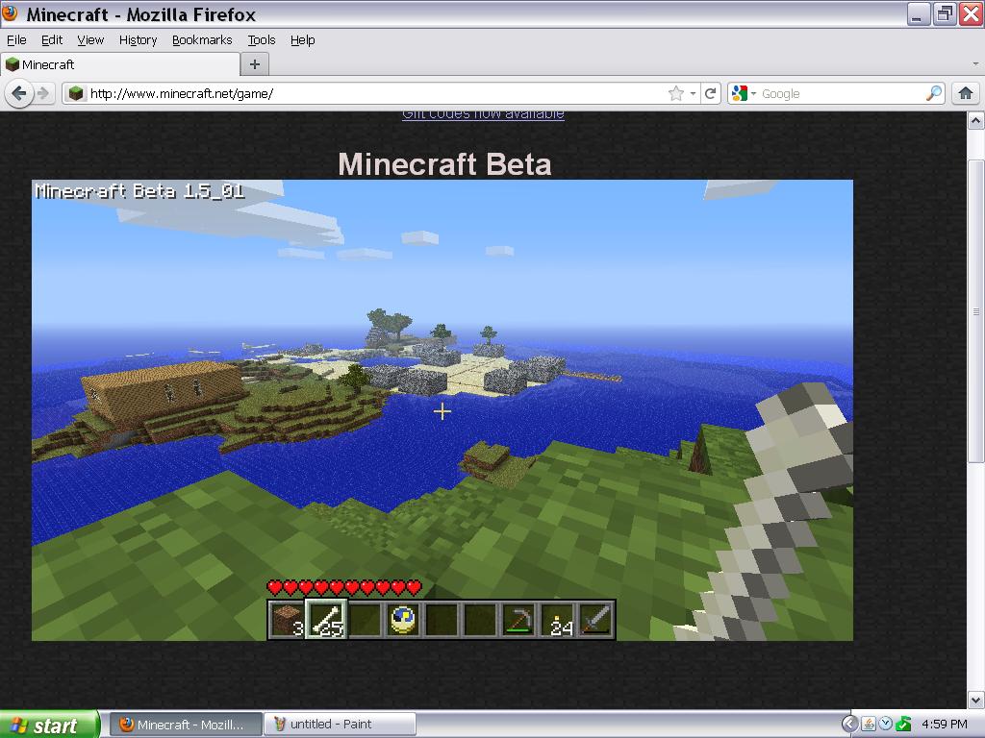
Task: Go to the Firefox home page
Action: [966, 93]
